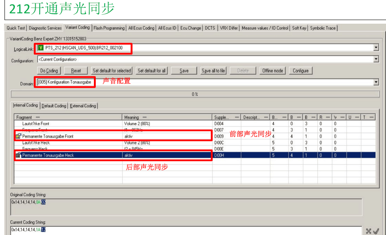
Task: Click into the Current Coding String field
Action: (x=186, y=230)
